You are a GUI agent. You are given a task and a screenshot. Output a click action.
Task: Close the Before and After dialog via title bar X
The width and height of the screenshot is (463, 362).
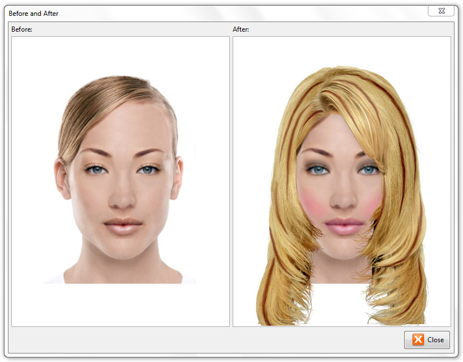pyautogui.click(x=441, y=11)
